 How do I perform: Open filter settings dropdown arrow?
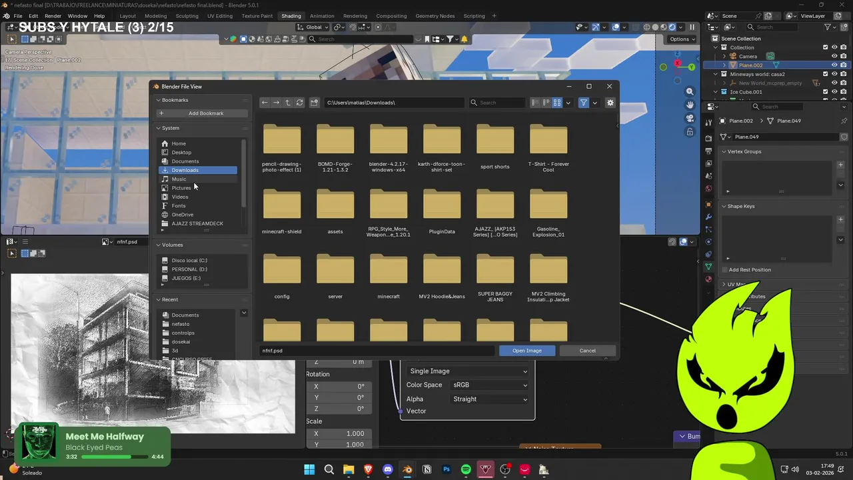(594, 103)
